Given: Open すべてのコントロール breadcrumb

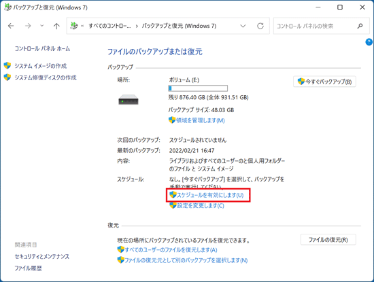Looking at the screenshot, I should (109, 26).
